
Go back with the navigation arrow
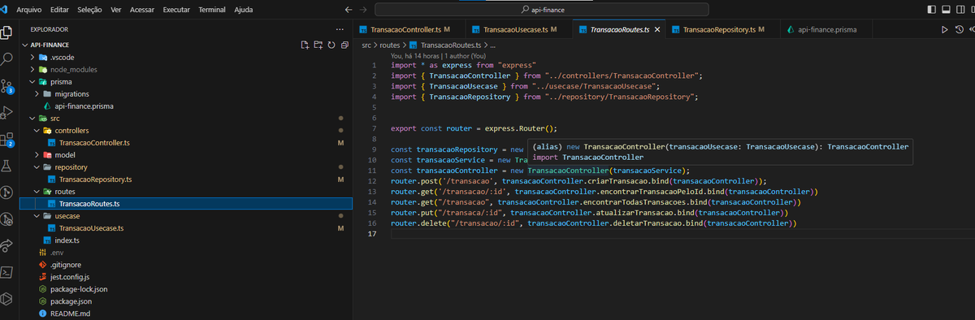349,10
